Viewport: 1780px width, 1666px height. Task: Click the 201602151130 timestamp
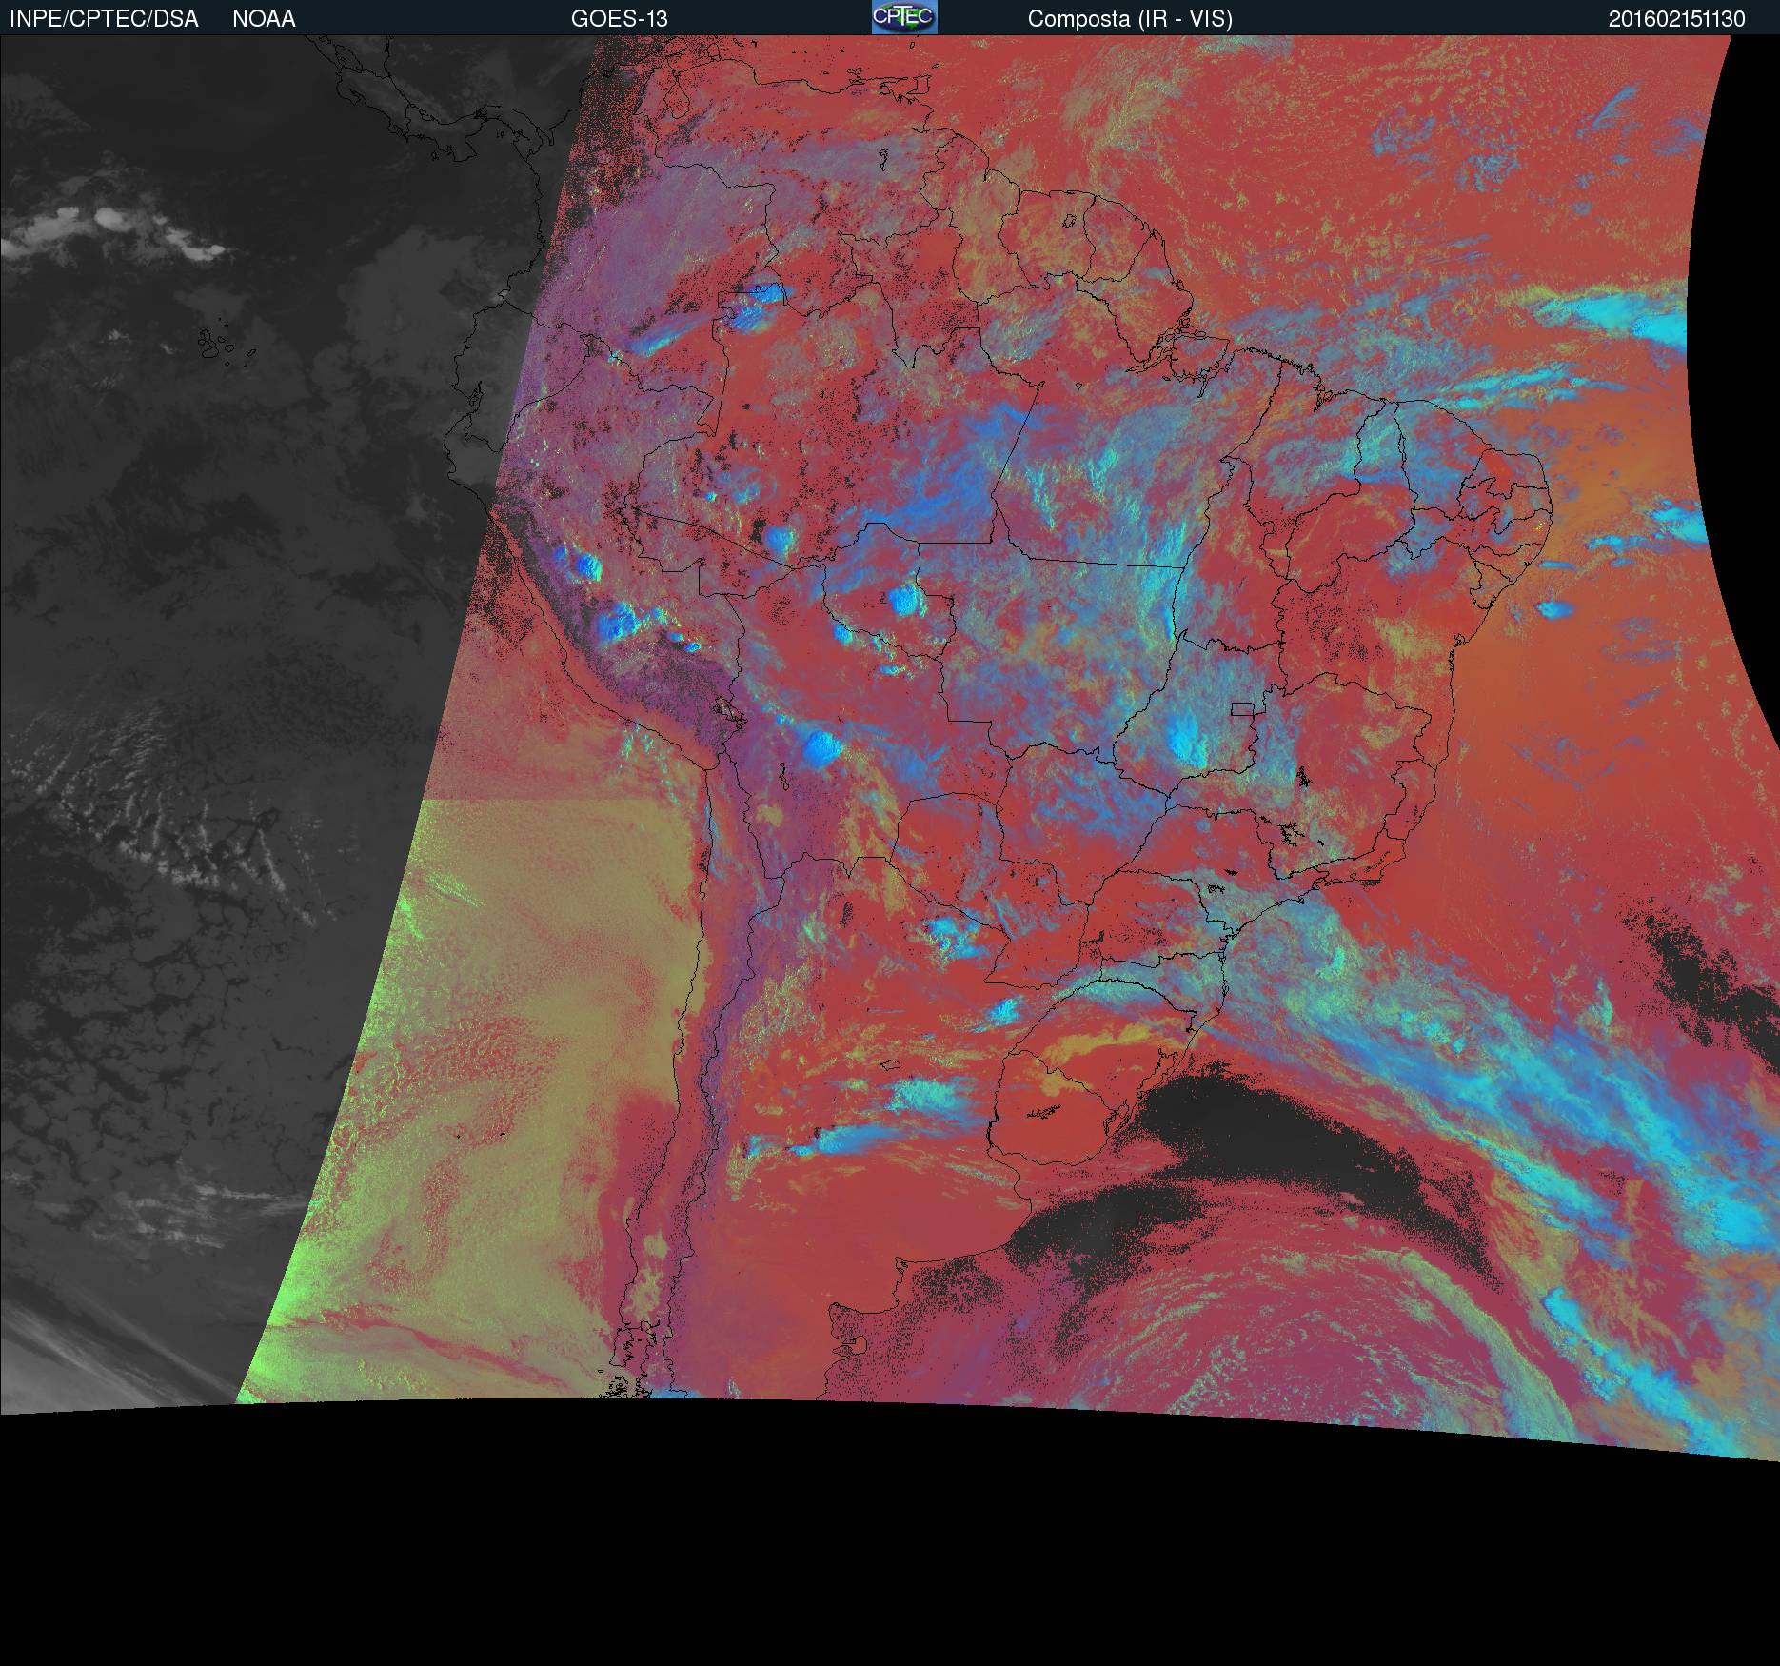tap(1676, 19)
